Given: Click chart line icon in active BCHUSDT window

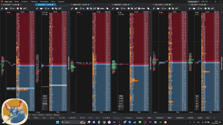Looking at the screenshot, I should (x=60, y=8).
